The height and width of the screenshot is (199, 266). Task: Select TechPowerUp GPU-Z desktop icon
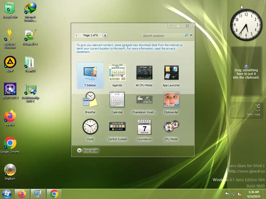click(x=30, y=93)
